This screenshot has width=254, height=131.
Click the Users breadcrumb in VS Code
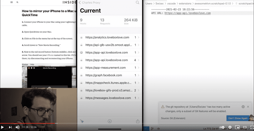pyautogui.click(x=149, y=3)
